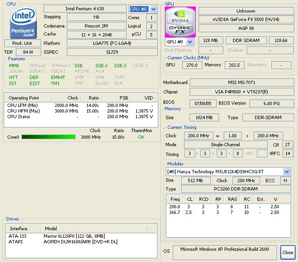Click the EIST feature label
Screen dimensions: 298x262
point(35,84)
